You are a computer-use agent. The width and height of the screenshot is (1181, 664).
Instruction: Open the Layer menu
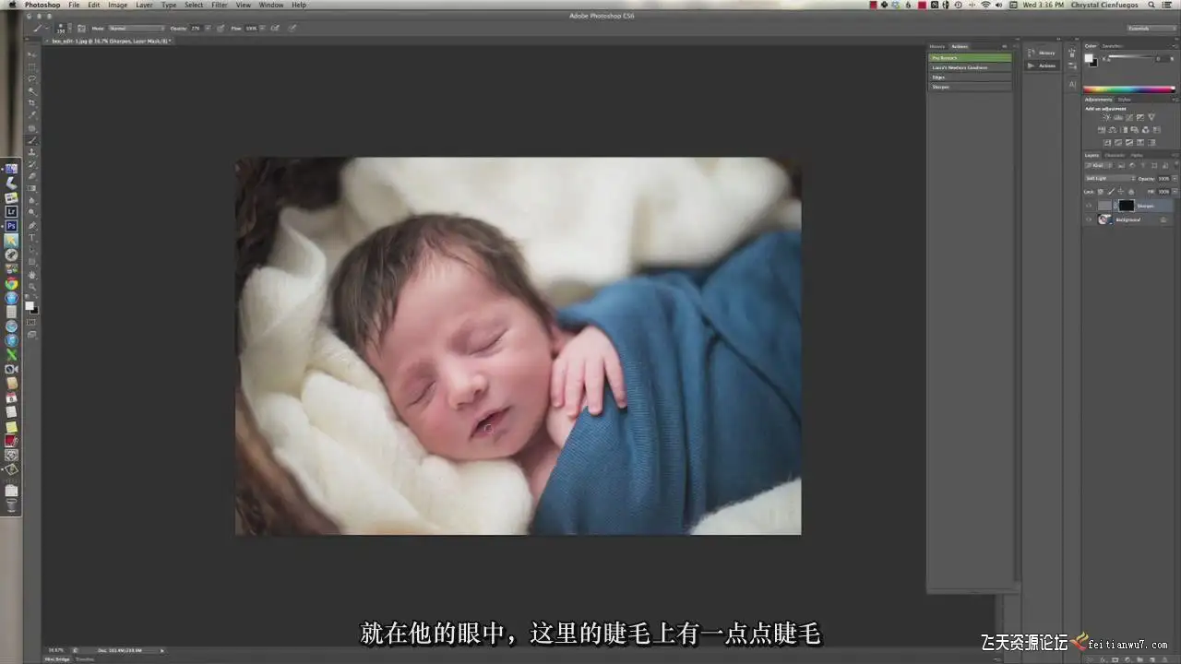coord(145,5)
